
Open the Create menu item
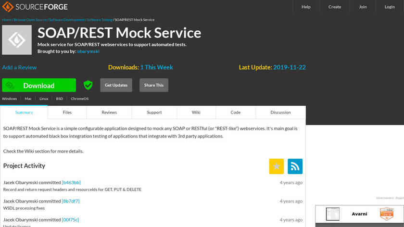coord(335,7)
